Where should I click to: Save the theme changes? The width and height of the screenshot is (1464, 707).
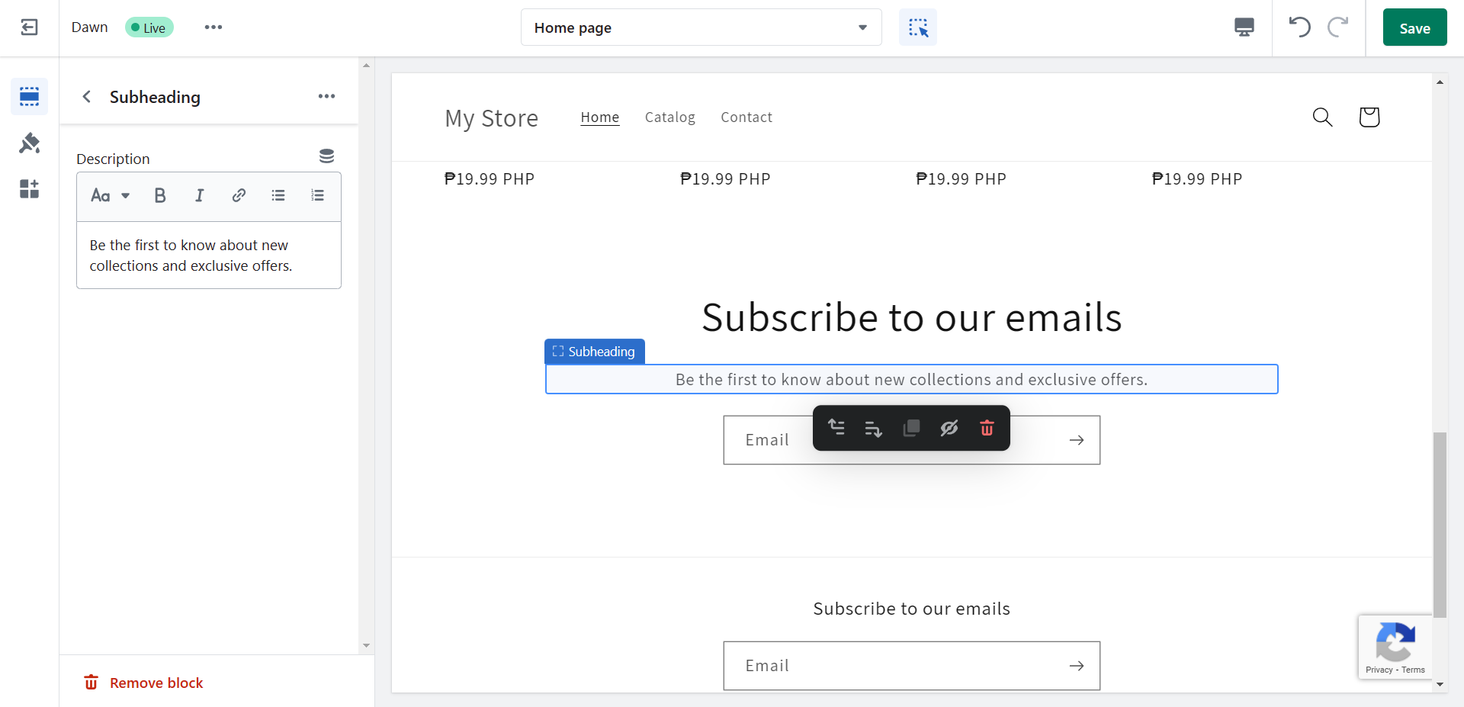[1415, 27]
